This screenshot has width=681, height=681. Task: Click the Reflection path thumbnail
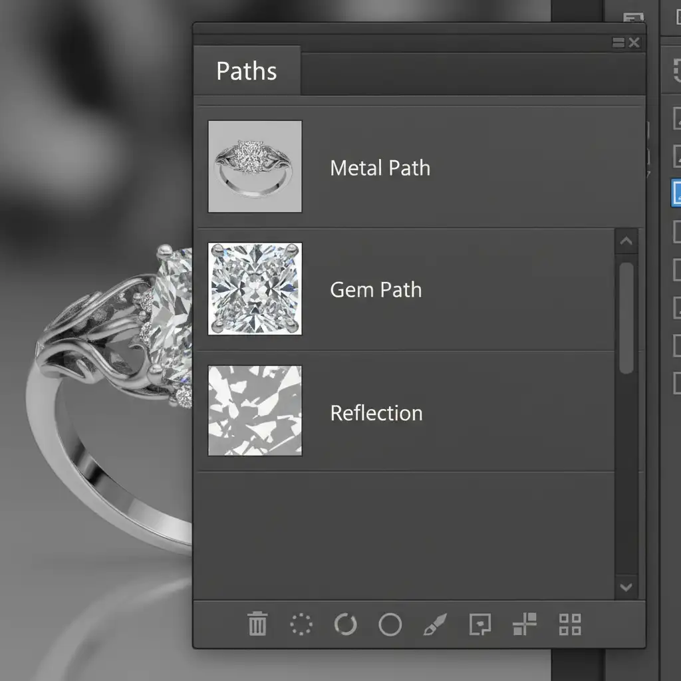255,411
